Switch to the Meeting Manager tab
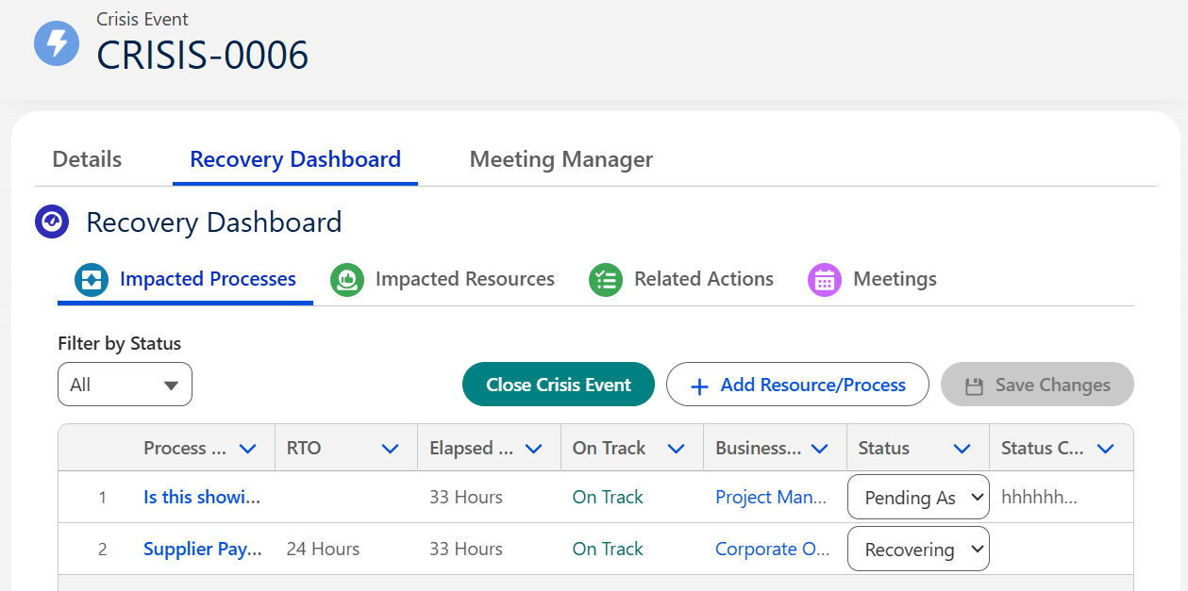Screen dimensions: 1188x591 561,159
